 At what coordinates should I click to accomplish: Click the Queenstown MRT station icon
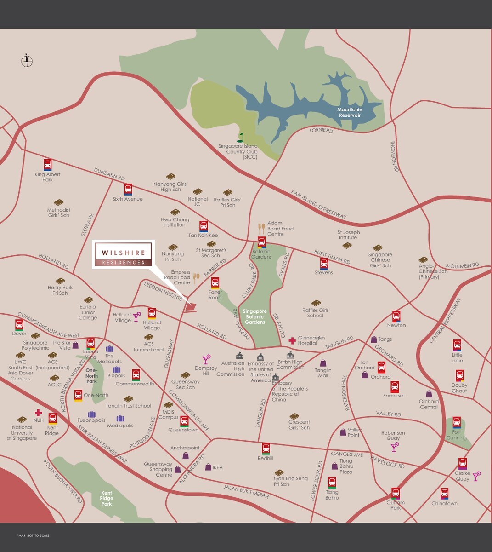coord(184,421)
